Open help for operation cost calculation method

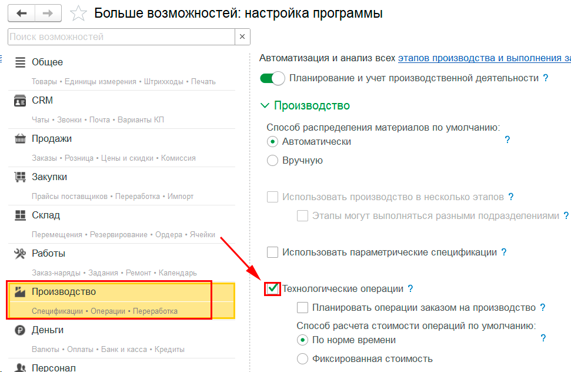(x=543, y=338)
